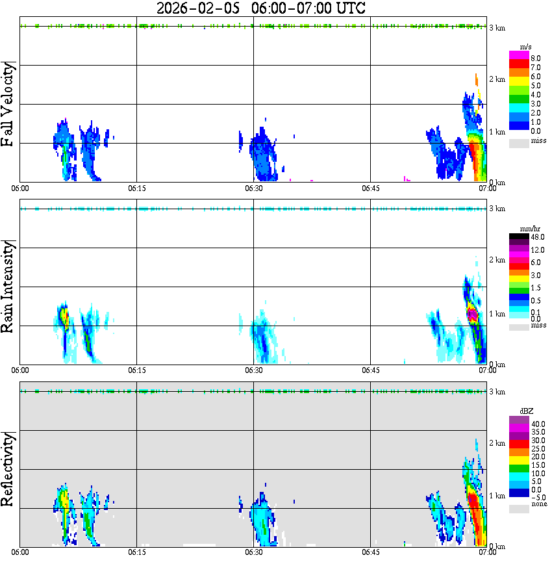Click the 30.0 value in Reflectivity legend

tap(538, 441)
